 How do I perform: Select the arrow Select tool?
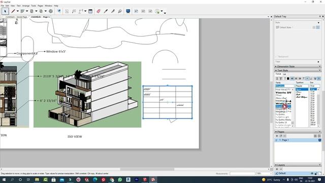tap(5, 11)
